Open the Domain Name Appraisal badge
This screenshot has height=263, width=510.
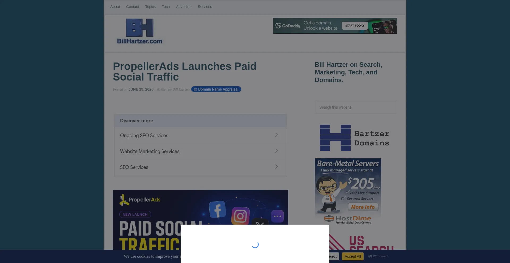pyautogui.click(x=216, y=89)
